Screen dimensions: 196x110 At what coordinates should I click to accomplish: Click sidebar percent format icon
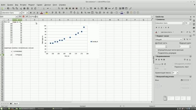click(187, 39)
